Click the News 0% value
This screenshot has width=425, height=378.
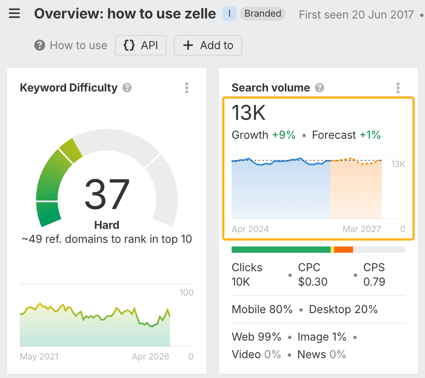point(322,355)
